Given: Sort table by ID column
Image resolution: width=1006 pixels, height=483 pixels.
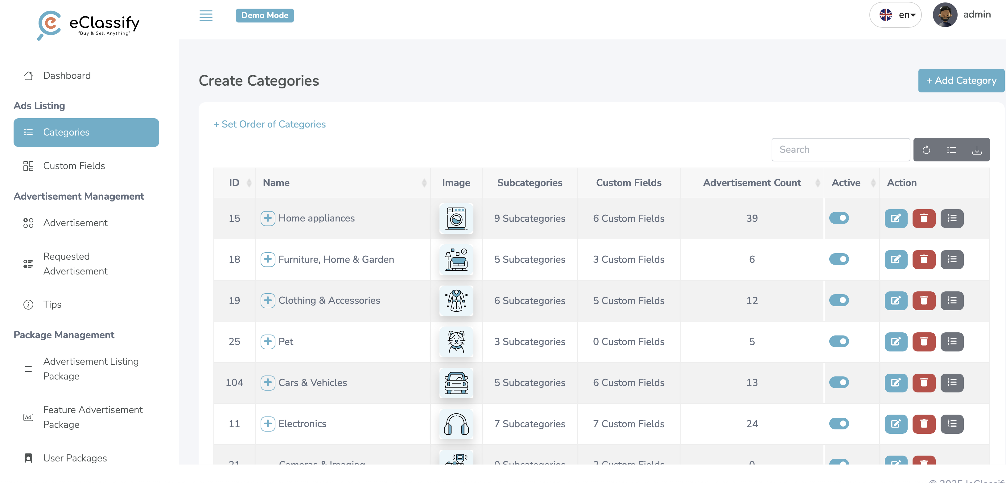Looking at the screenshot, I should point(234,183).
